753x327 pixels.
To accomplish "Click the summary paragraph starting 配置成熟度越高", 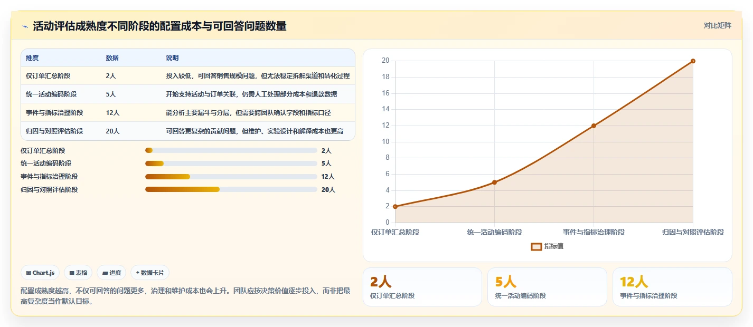I will [185, 296].
